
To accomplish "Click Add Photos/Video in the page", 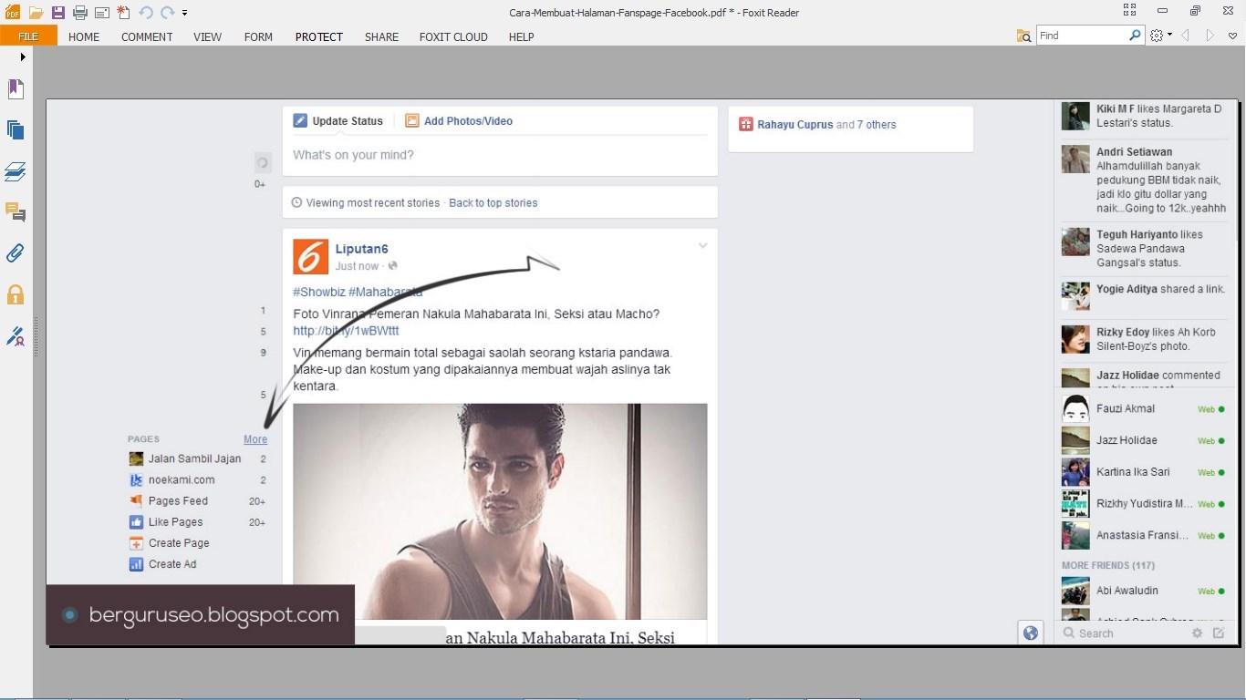I will 468,121.
